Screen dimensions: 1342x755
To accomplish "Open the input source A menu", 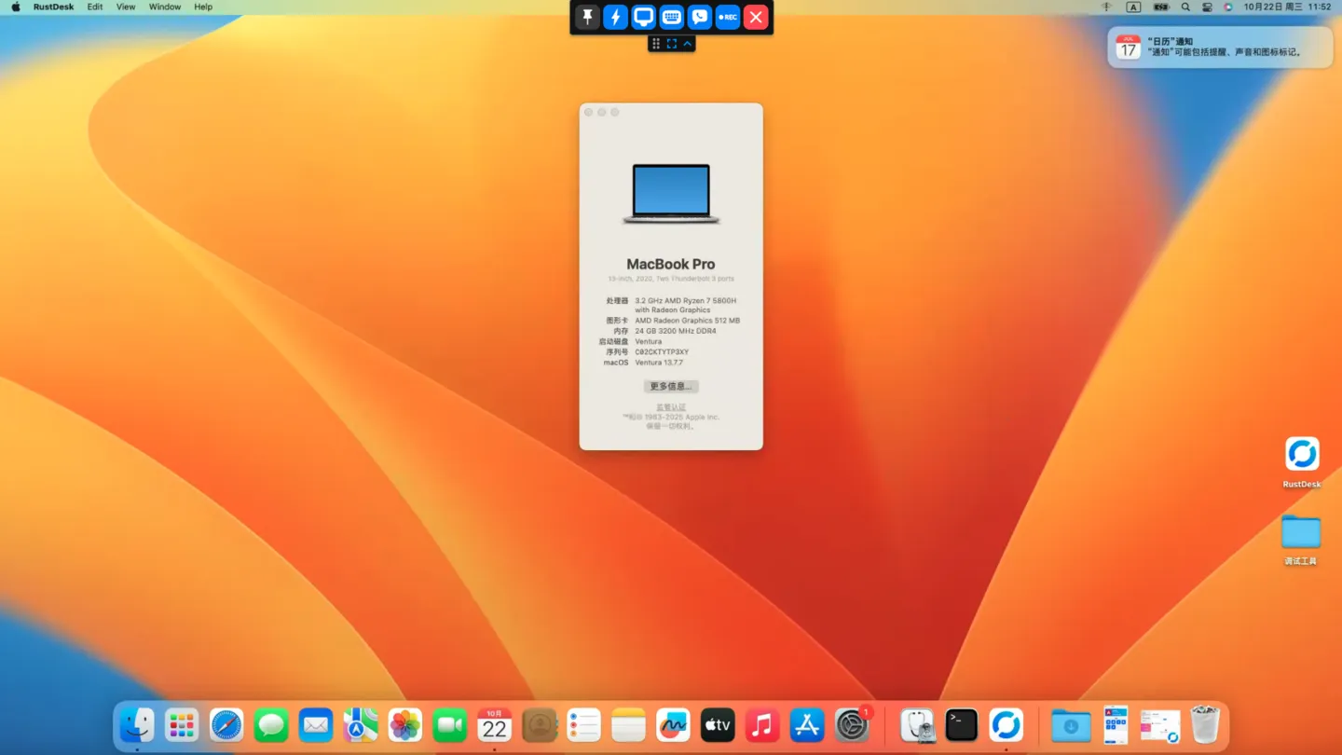I will (x=1133, y=7).
